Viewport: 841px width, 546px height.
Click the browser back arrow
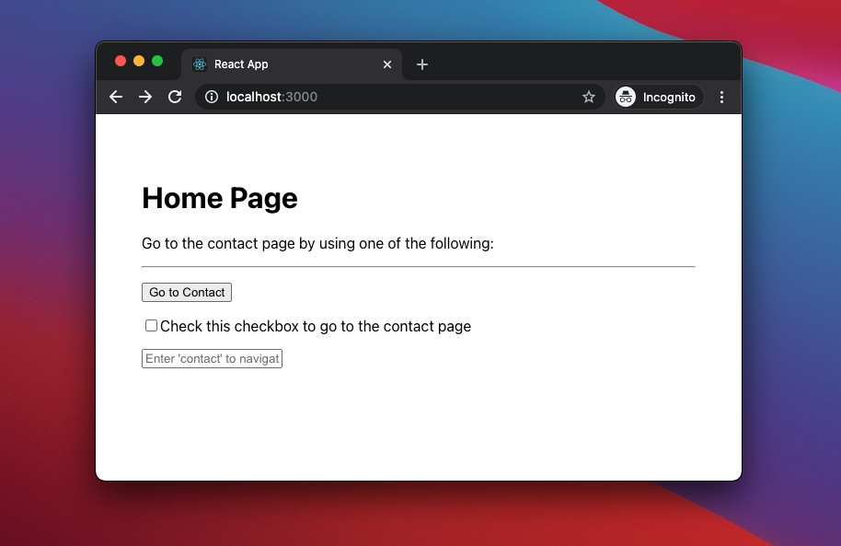[116, 97]
